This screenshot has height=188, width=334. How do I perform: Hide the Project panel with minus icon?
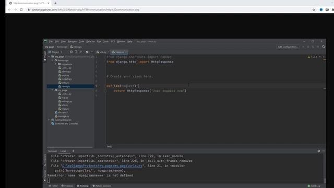pos(92,52)
